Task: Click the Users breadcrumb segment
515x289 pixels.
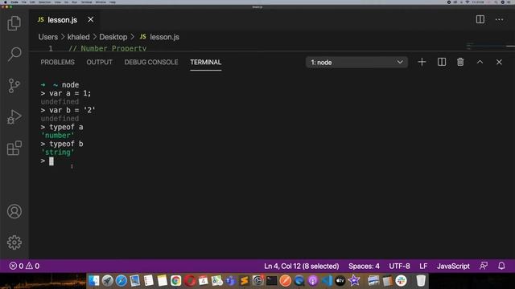Action: point(48,37)
